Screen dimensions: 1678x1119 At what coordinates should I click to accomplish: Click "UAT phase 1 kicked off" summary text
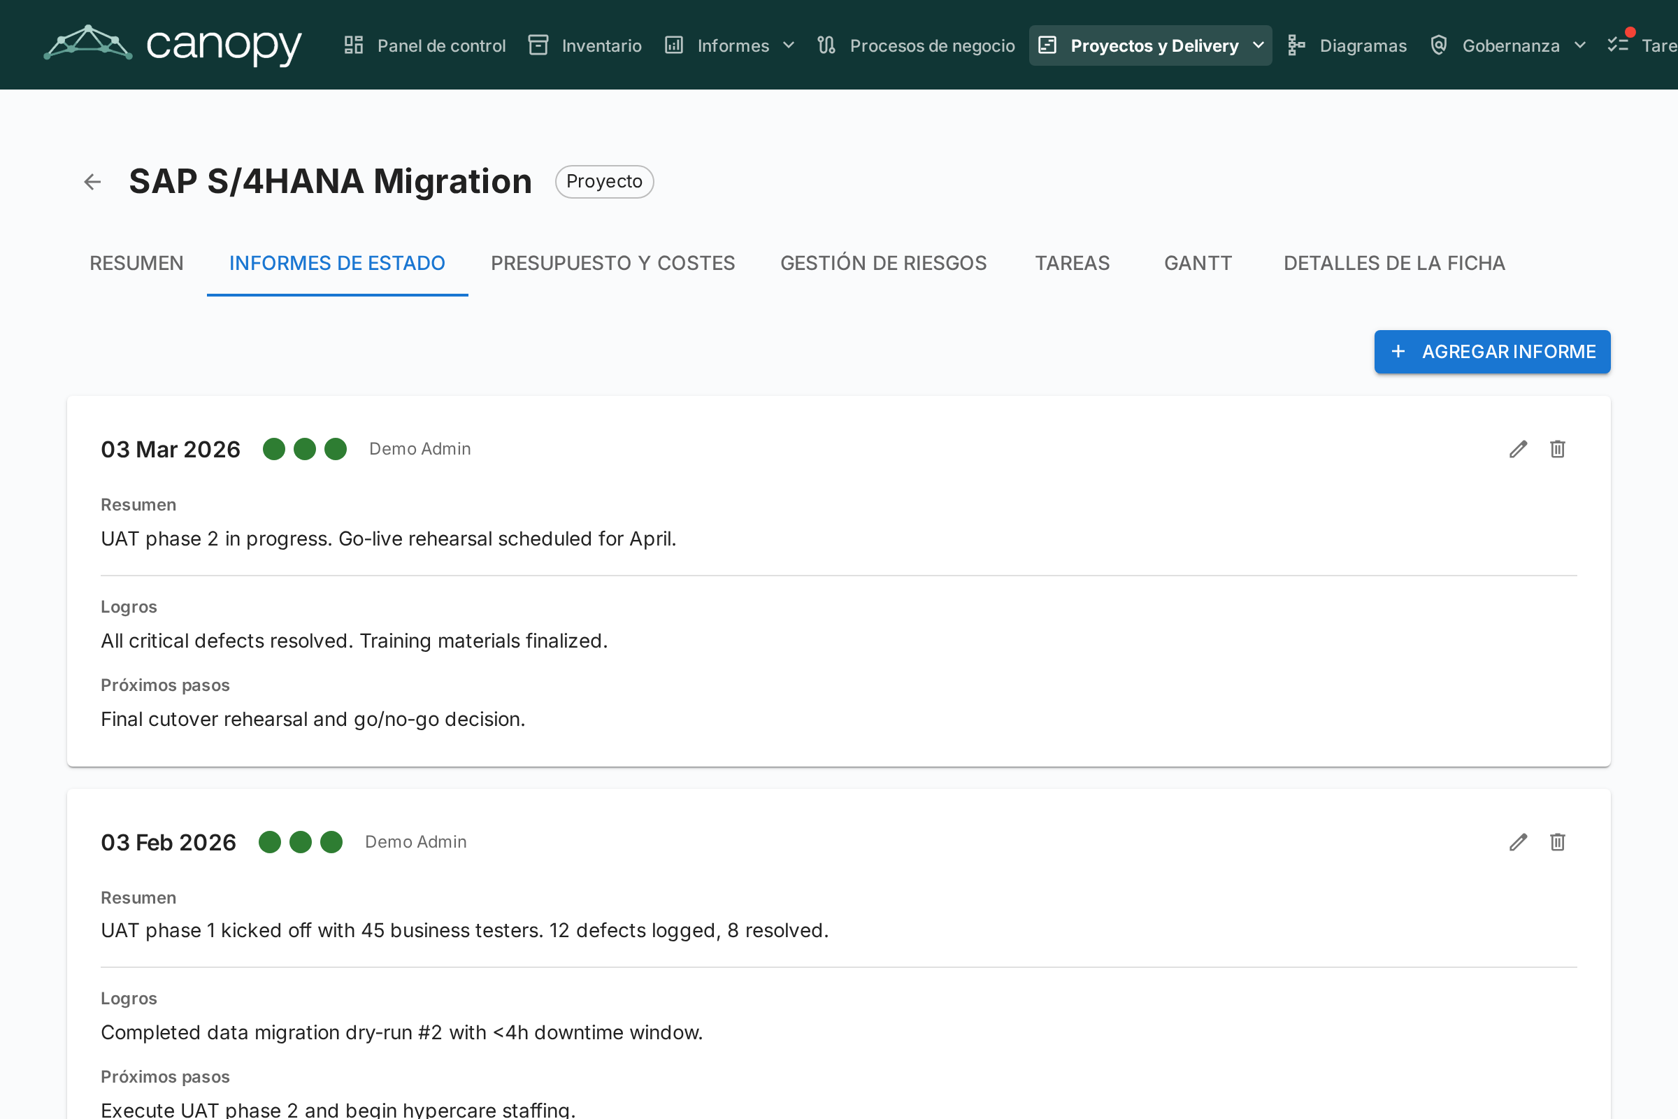pos(465,931)
